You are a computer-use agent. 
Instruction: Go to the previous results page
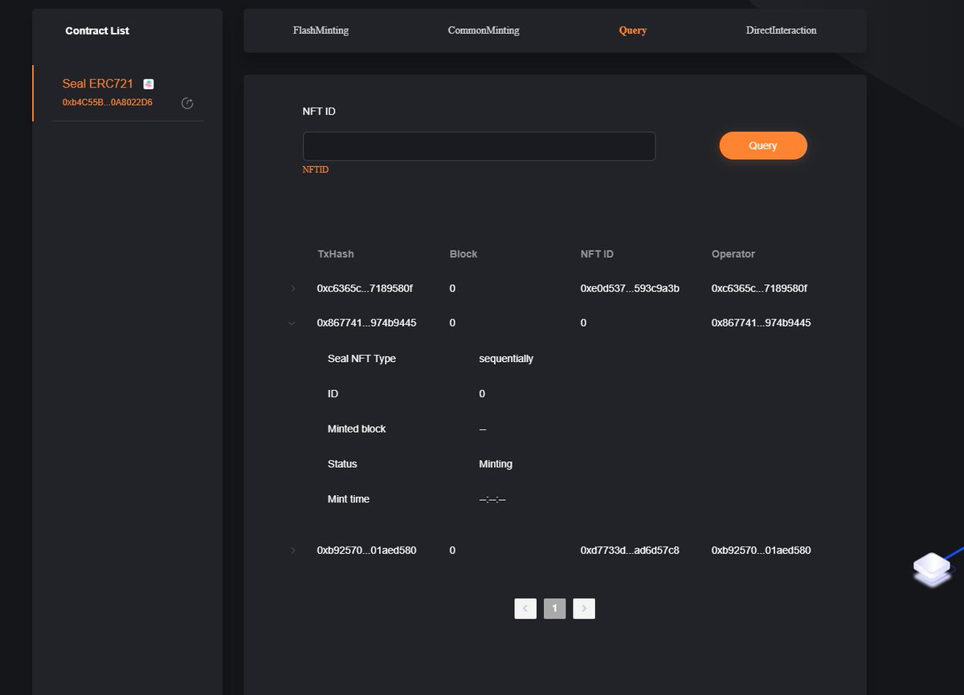click(525, 608)
